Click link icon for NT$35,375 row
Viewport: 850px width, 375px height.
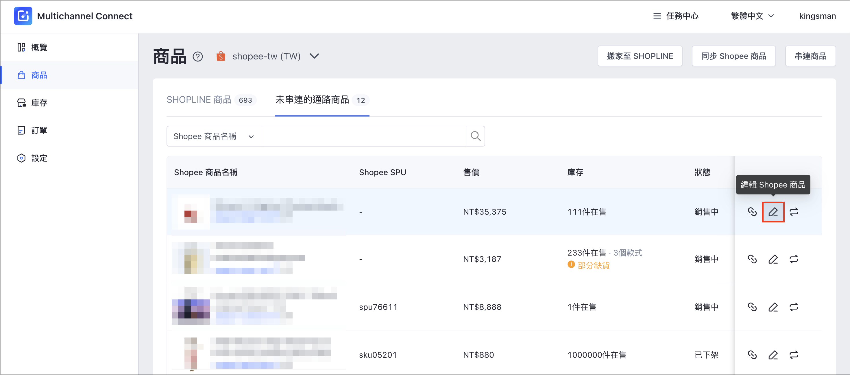click(752, 212)
